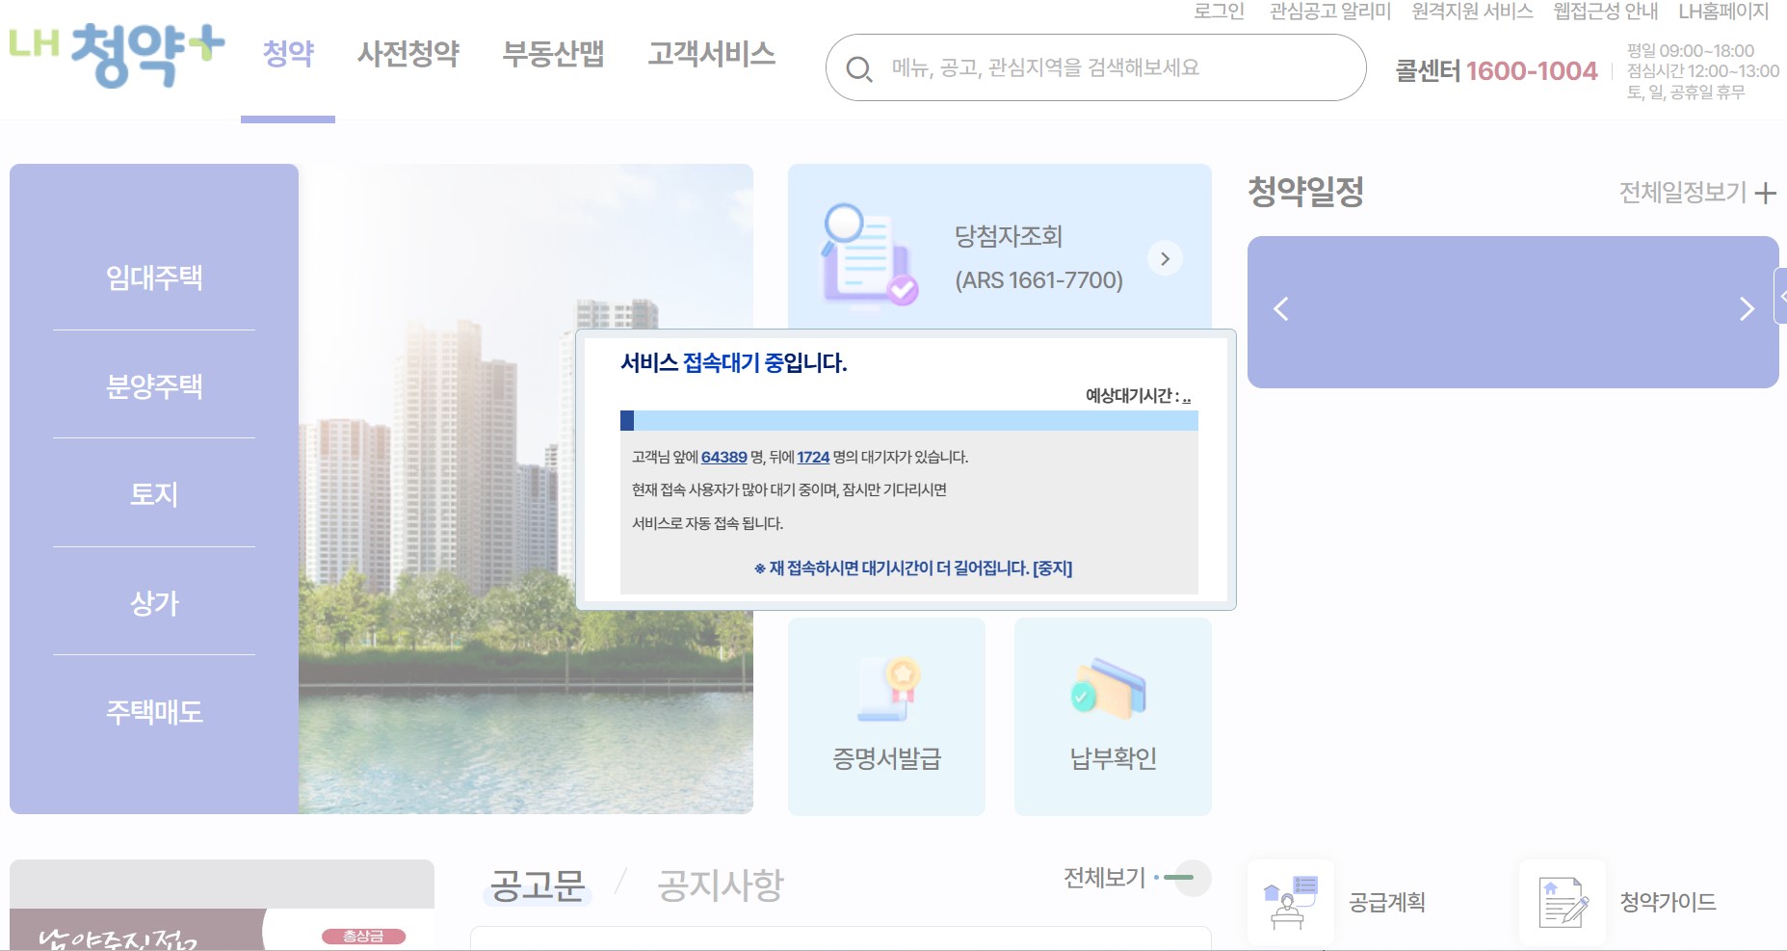This screenshot has height=951, width=1787.
Task: Expand the right edge side panel handle
Action: (x=1781, y=296)
